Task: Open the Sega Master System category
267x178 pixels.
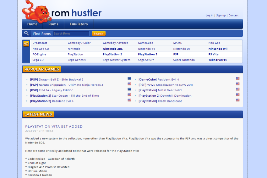Action: 117,60
